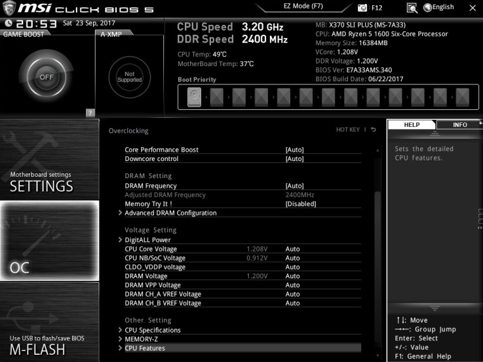Click the scroll down arrow of settings list
Viewport: 483px width, 362px height.
[x=377, y=355]
